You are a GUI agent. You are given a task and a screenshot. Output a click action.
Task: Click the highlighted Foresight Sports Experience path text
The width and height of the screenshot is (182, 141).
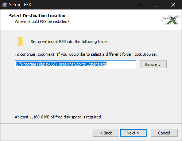61,64
